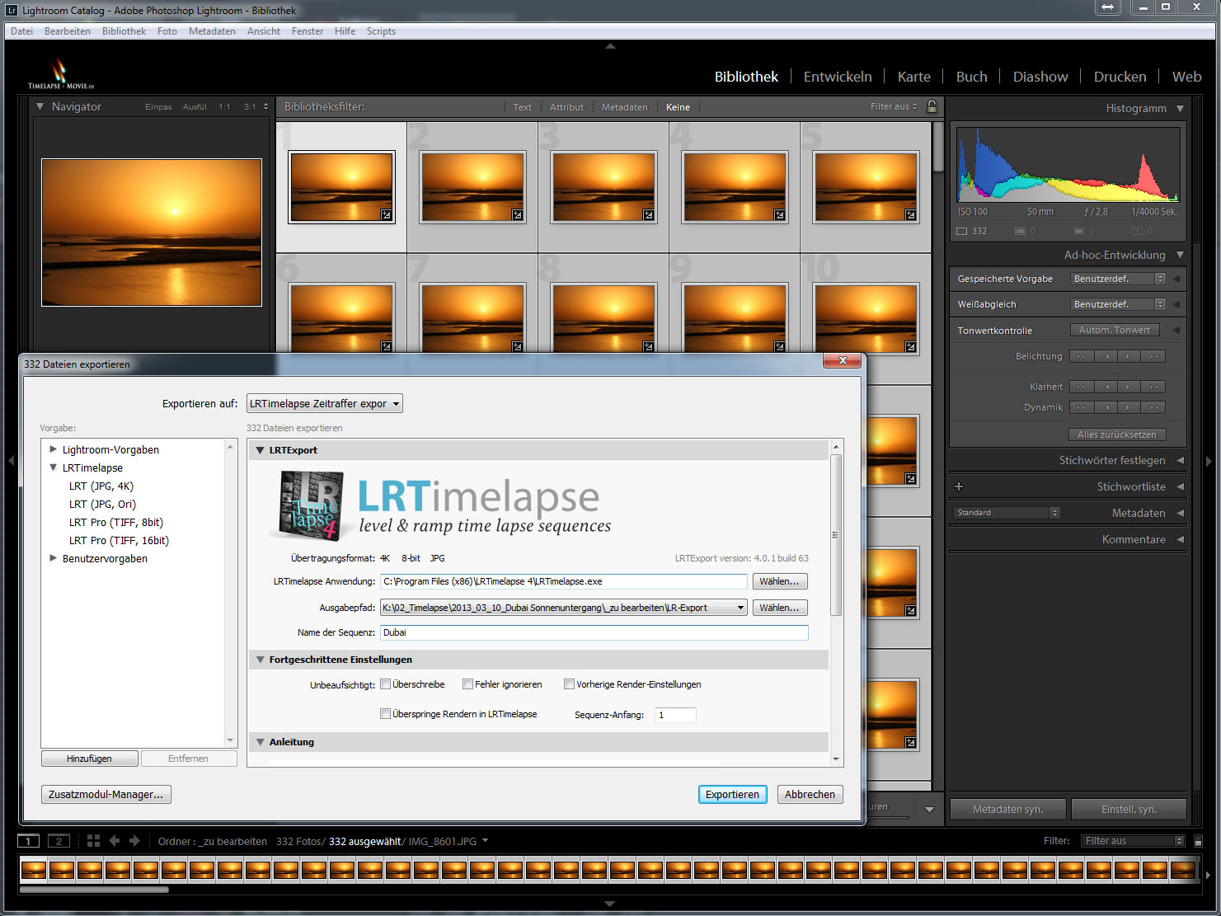Screen dimensions: 1221x916
Task: Decrease Klarheit by large step (double left arrow)
Action: (1081, 387)
